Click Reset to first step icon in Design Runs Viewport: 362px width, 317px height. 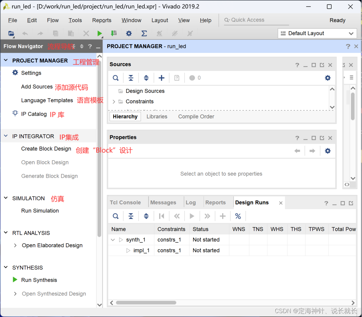[162, 216]
